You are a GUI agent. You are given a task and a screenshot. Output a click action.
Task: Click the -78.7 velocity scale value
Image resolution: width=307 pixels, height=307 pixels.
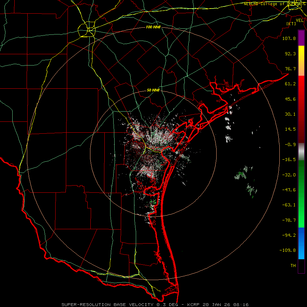[x=289, y=220]
